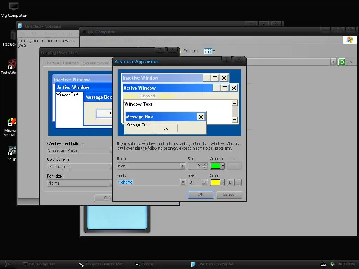Viewport: 359px width, 269px height.
Task: Switch to Untitled - Notepad taskbar button
Action: coord(212,264)
